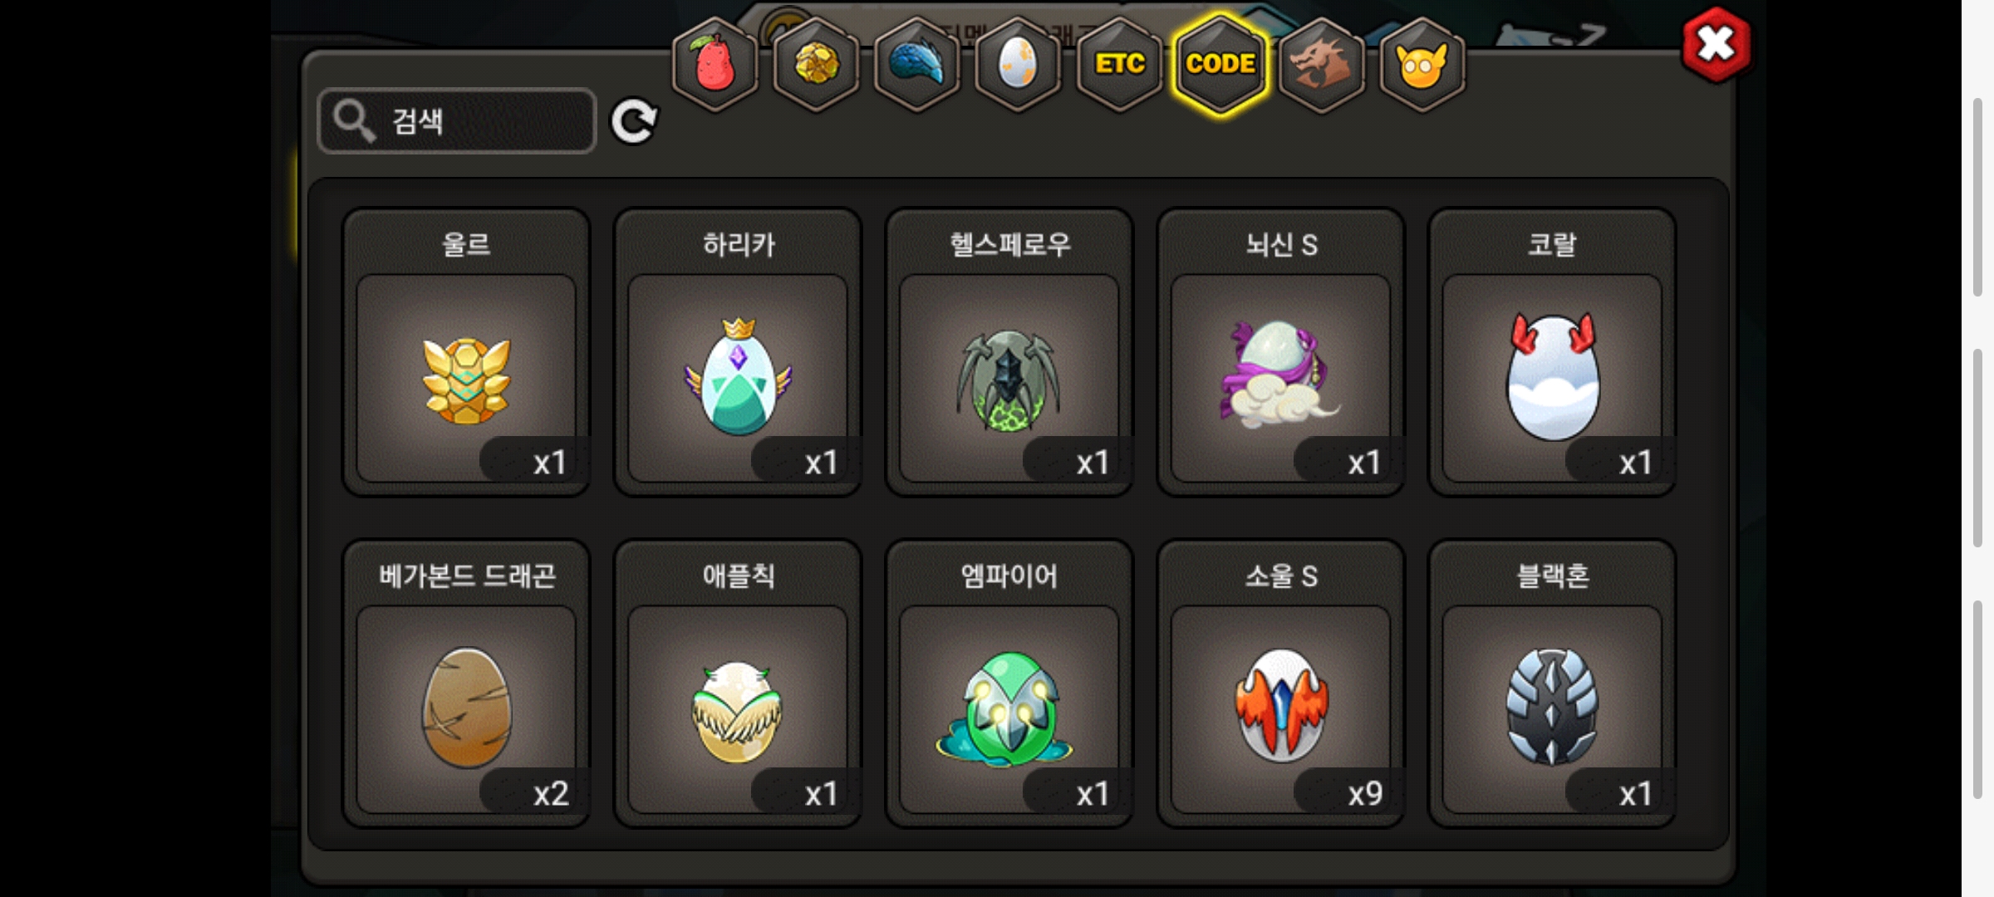Viewport: 1994px width, 897px height.
Task: Switch to the white egg category
Action: [1018, 64]
